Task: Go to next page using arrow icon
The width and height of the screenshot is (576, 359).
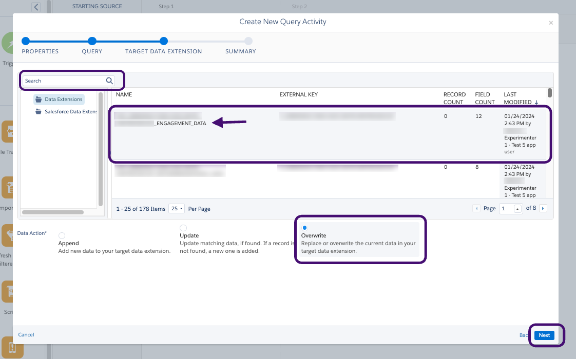Action: point(543,208)
